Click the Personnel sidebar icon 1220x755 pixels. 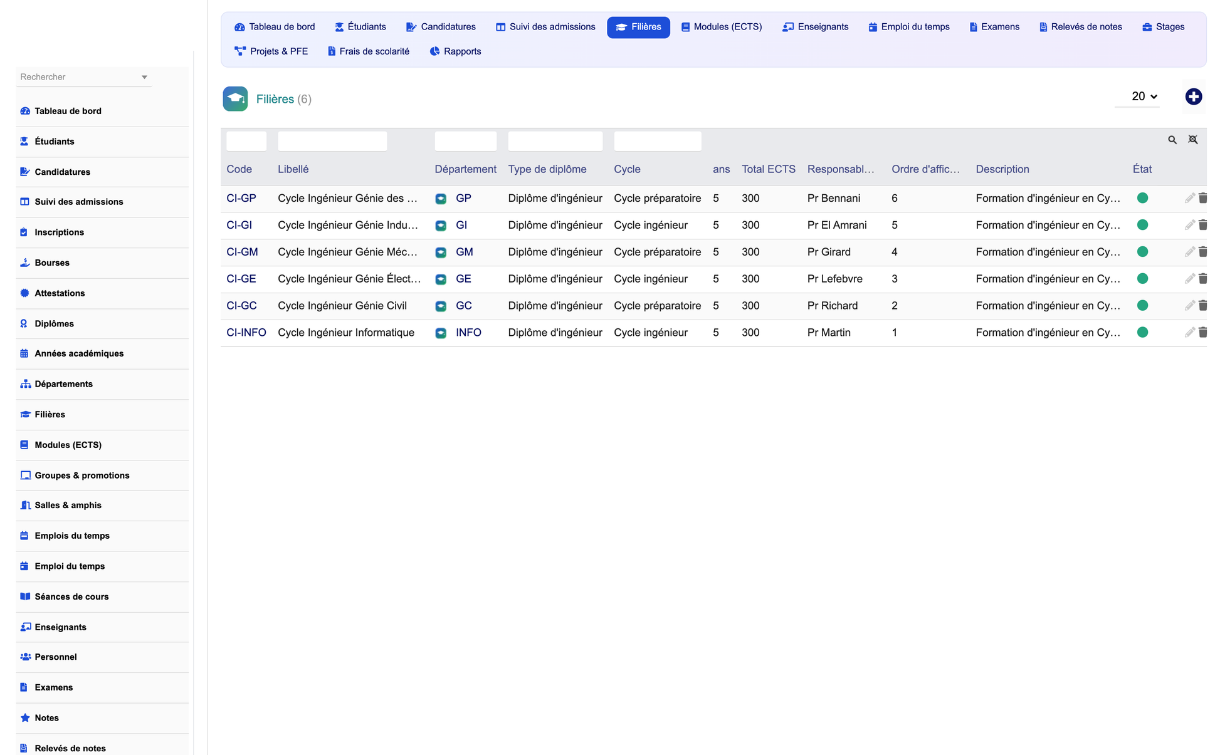pyautogui.click(x=25, y=657)
